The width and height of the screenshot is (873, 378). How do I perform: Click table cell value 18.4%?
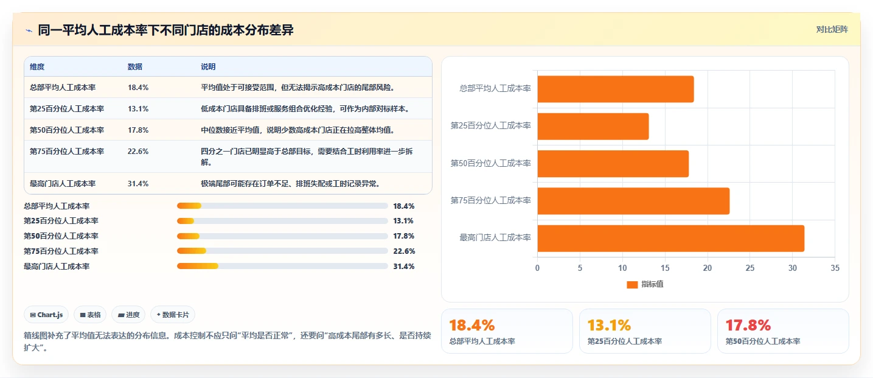[138, 88]
